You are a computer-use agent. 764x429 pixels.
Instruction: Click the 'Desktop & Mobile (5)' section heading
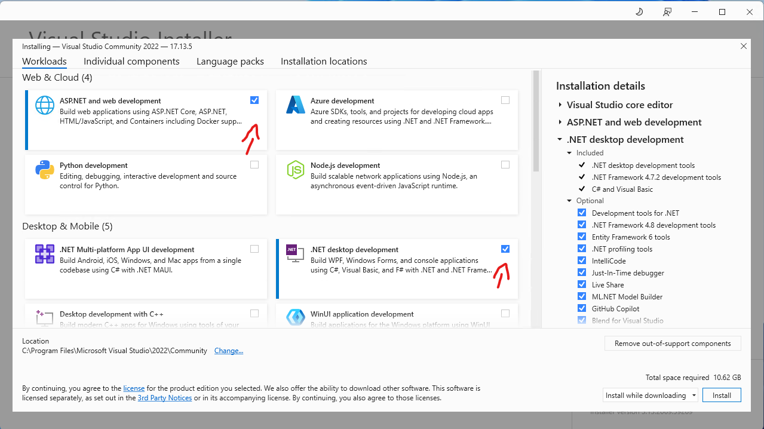67,226
